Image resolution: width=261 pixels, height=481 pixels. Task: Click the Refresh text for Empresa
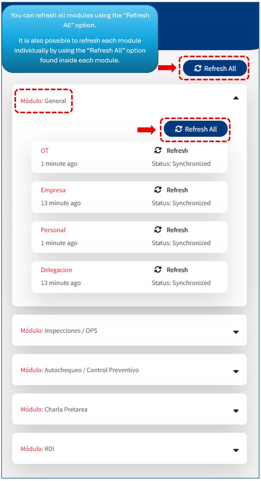(177, 190)
